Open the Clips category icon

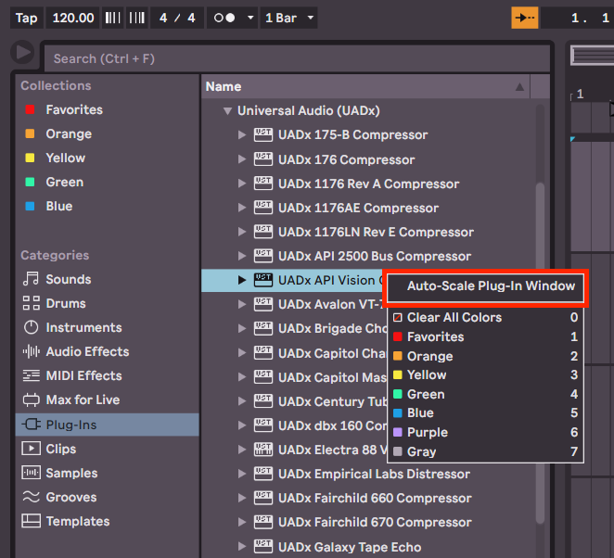[x=31, y=449]
